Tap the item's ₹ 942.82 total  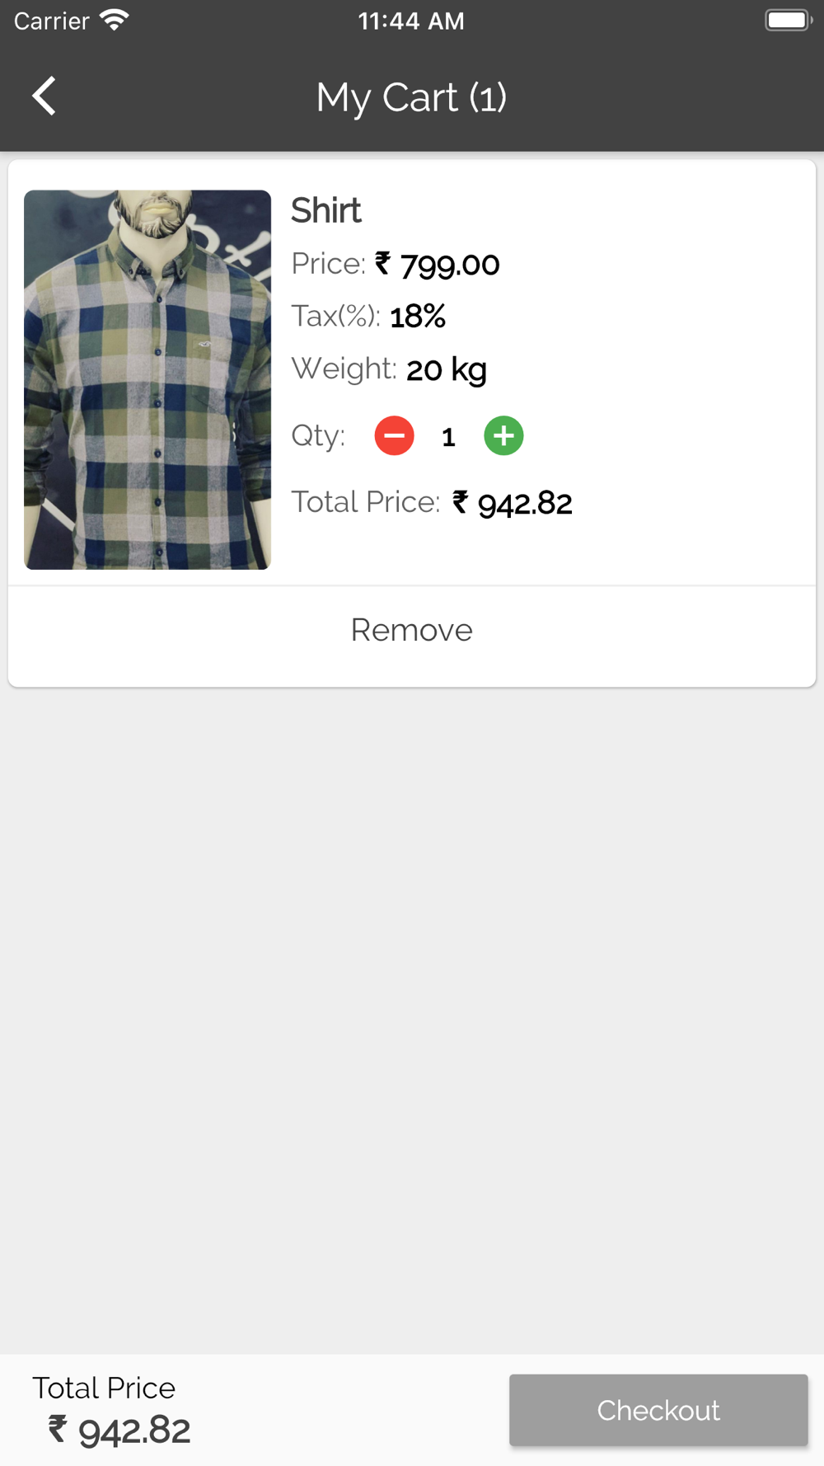[x=513, y=503]
